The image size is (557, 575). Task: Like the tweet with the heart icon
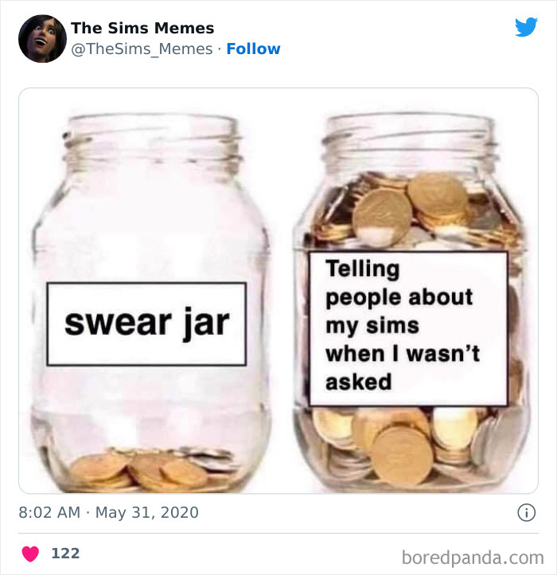(x=30, y=554)
